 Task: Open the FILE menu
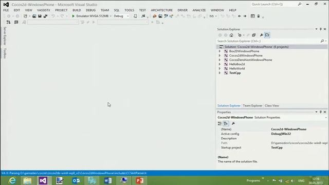[x=6, y=10]
